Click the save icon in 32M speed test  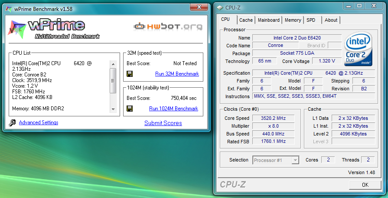click(x=130, y=74)
